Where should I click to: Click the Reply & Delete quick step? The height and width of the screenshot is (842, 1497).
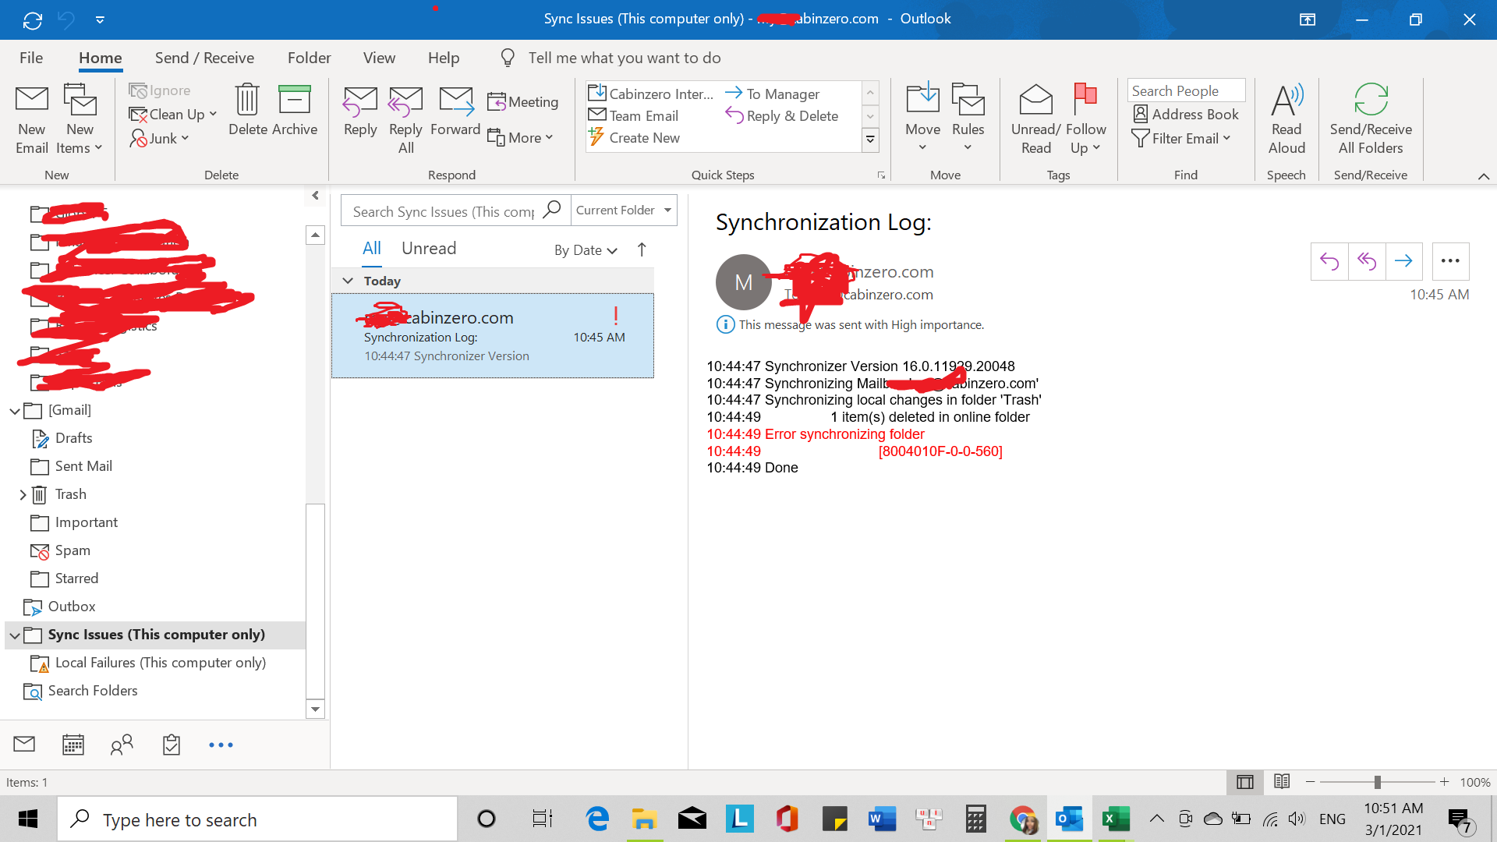click(782, 116)
